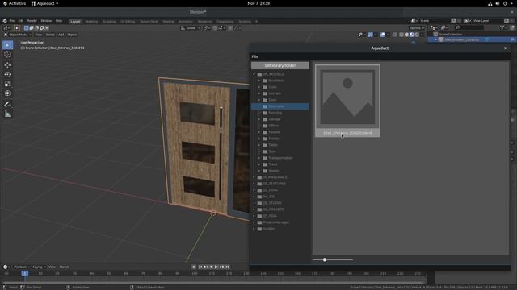Expand the Door_Entrance object in the outliner
Viewport: 517px width, 290px height.
435,39
